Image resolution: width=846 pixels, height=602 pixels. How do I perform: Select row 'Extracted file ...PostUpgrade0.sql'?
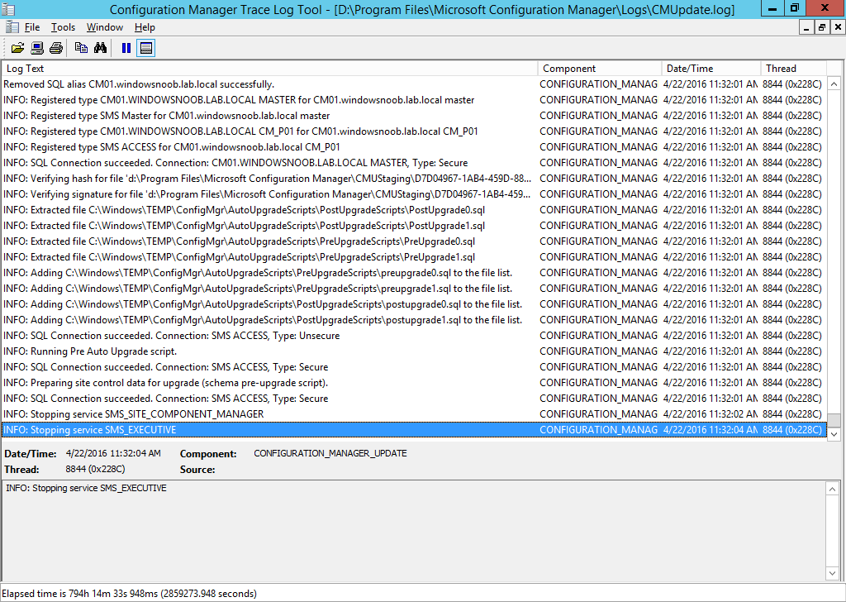tap(415, 209)
